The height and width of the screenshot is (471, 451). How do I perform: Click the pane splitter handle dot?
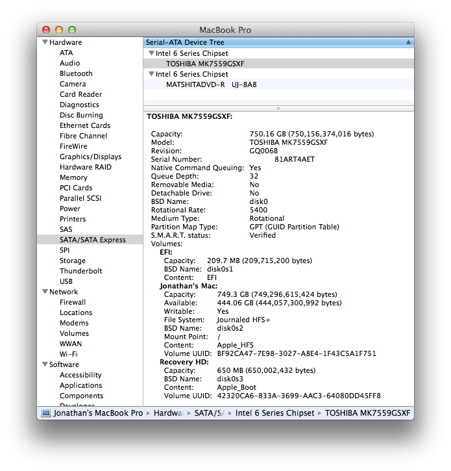278,108
